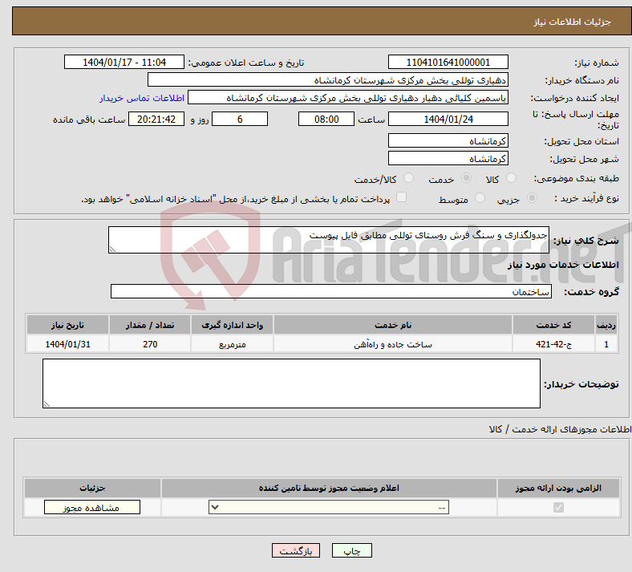
Task: Click the remaining time field 20:21:42
Action: coord(156,119)
